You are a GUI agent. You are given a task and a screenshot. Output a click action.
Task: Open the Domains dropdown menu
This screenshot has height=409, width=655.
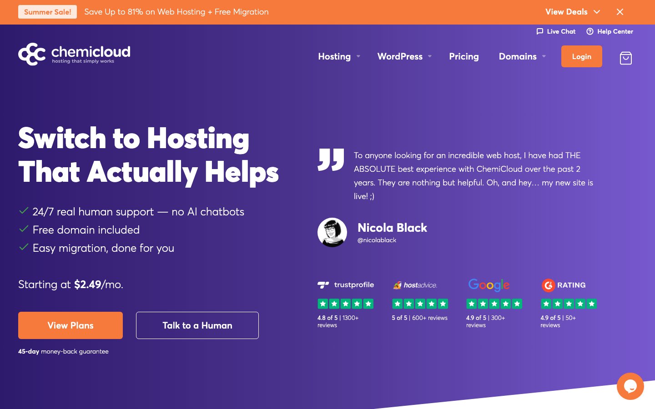tap(522, 56)
